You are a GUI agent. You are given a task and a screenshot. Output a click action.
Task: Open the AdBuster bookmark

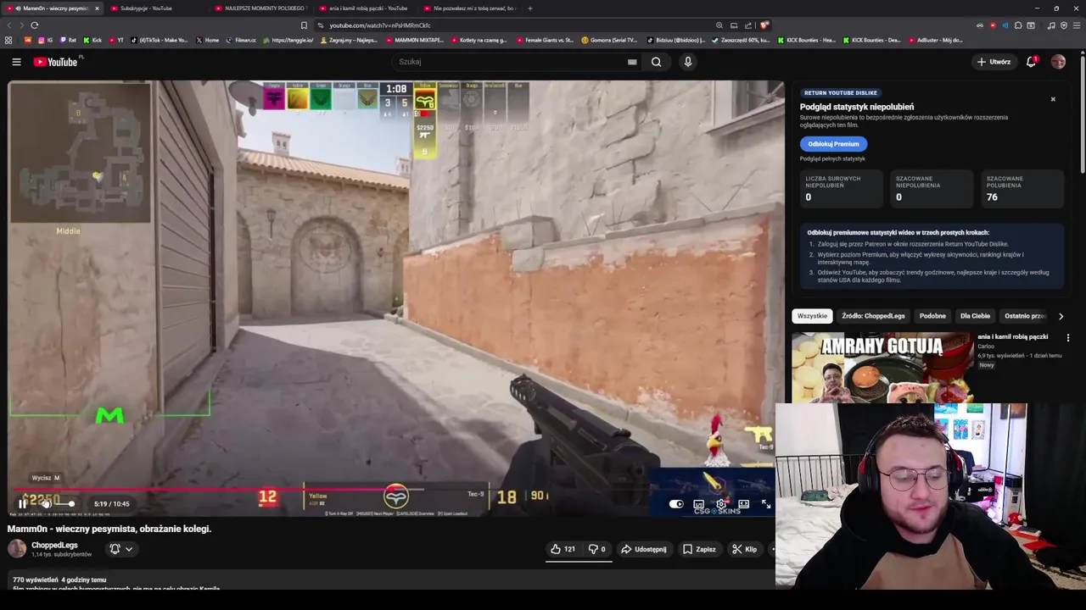[936, 40]
